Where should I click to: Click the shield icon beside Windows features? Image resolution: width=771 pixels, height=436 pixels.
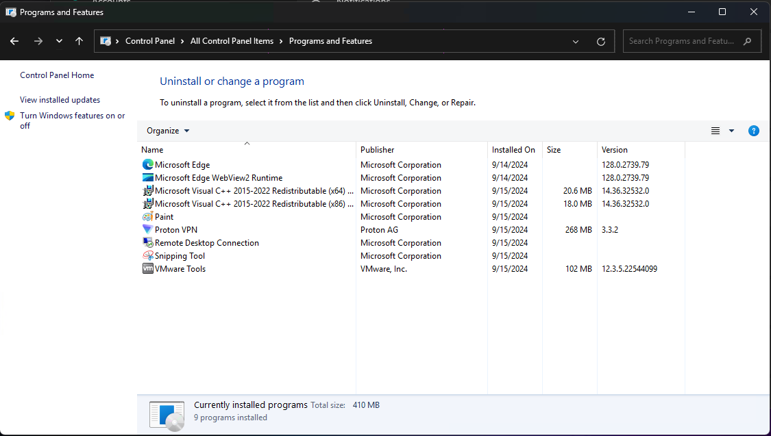pyautogui.click(x=10, y=116)
